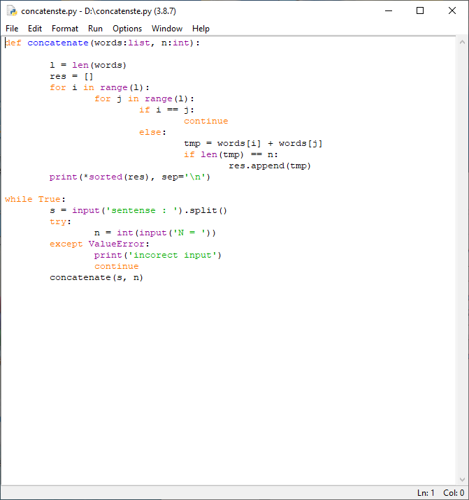The height and width of the screenshot is (500, 469).
Task: Open the Edit menu
Action: pyautogui.click(x=35, y=29)
